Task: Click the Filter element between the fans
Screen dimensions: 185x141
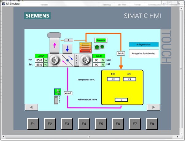Action: pyautogui.click(x=77, y=60)
